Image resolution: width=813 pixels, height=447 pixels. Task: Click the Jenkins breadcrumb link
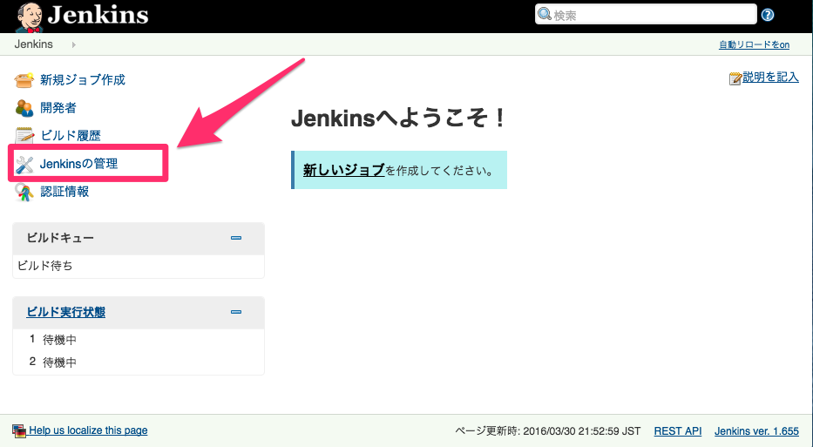[x=34, y=44]
